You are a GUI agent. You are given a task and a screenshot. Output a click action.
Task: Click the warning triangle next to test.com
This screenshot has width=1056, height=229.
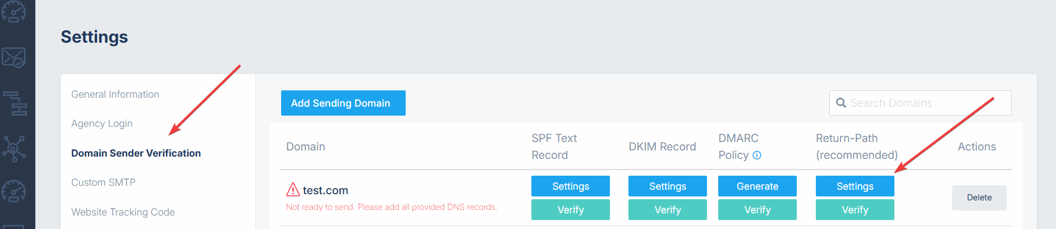(x=293, y=190)
